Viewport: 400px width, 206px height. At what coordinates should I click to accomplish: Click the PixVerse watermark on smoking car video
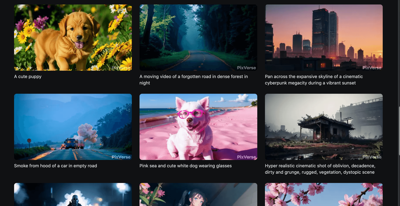click(x=121, y=157)
